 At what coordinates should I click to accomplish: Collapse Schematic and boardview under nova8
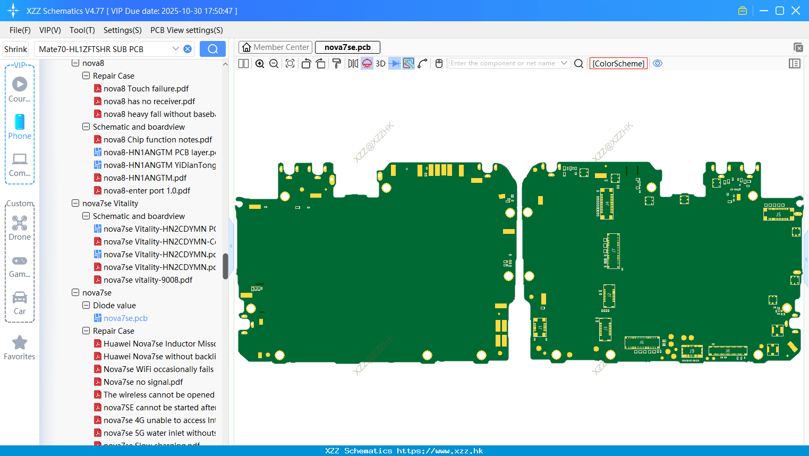(86, 126)
